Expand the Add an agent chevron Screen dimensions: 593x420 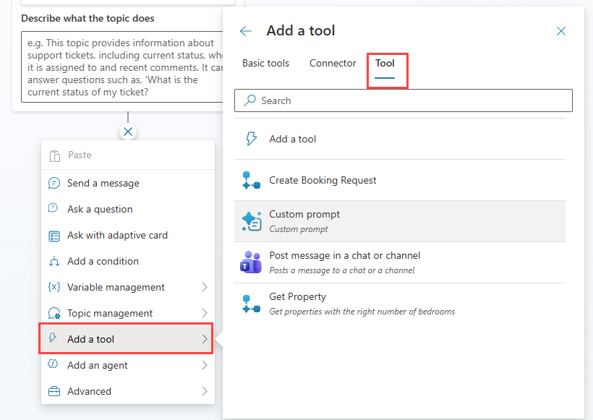tap(205, 365)
